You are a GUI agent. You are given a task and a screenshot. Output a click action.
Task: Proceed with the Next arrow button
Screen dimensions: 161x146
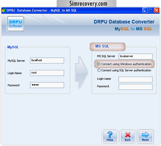tap(145, 137)
